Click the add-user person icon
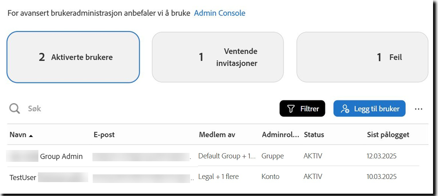Viewport: 438px width, 196px height. pos(345,109)
